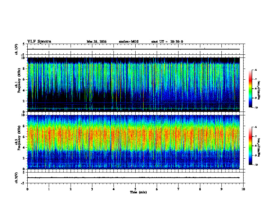
Task: Click time axis tick label '5'
Action: pyautogui.click(x=135, y=189)
